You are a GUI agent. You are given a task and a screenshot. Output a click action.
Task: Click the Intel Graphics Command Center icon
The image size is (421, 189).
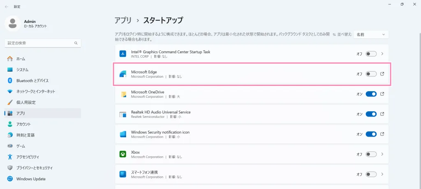click(x=123, y=54)
